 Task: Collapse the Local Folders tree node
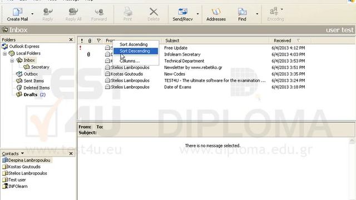[x=5, y=54]
